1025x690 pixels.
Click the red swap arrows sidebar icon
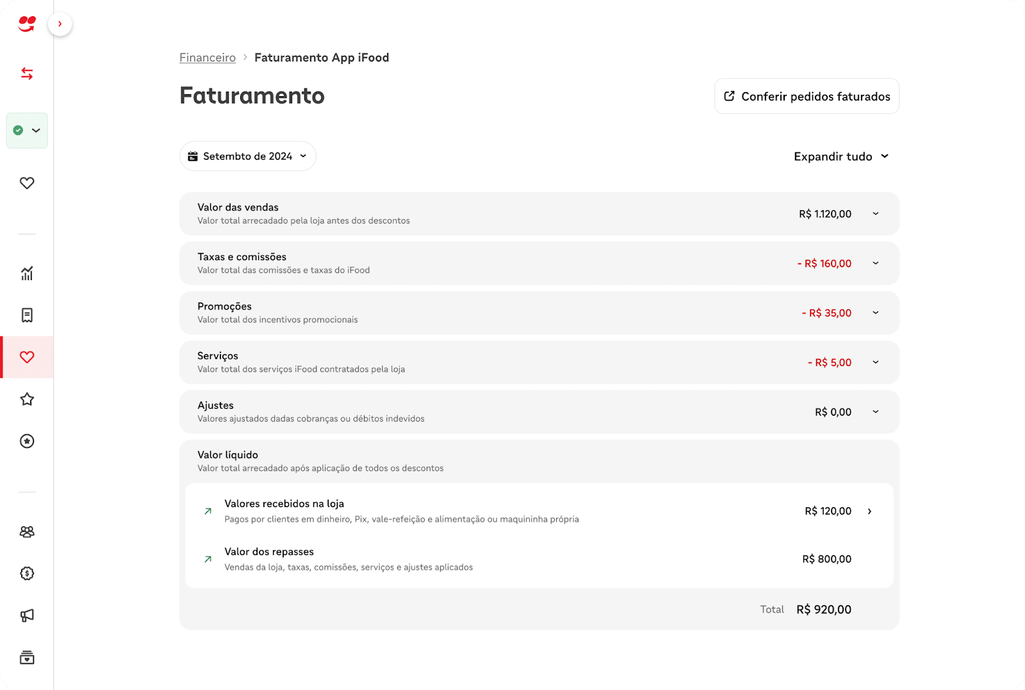[27, 74]
